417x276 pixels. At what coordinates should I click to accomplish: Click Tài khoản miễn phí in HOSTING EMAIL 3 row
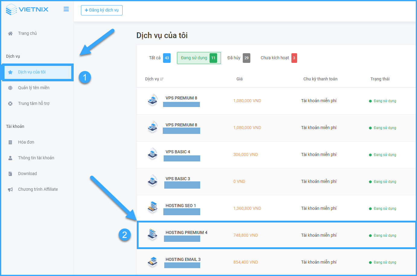click(319, 262)
